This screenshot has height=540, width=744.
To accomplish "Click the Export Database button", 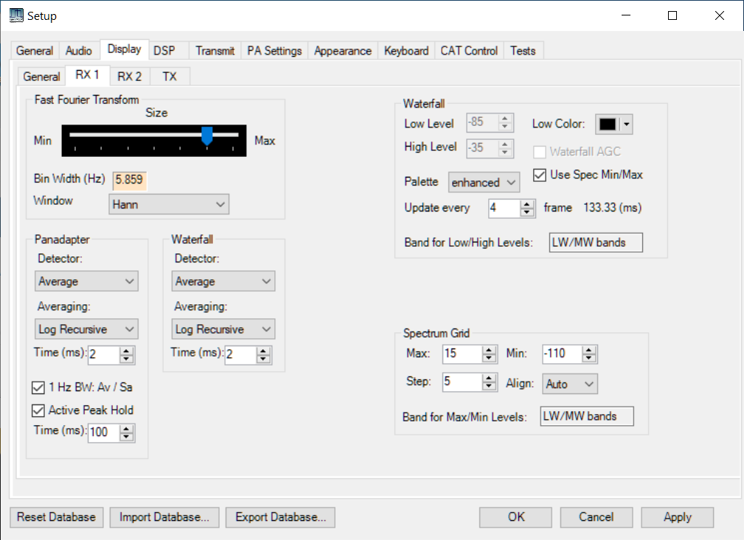I will tap(280, 517).
